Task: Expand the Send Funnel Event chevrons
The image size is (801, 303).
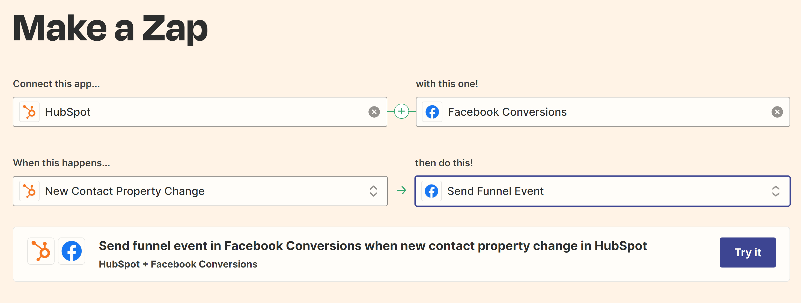Action: click(776, 191)
